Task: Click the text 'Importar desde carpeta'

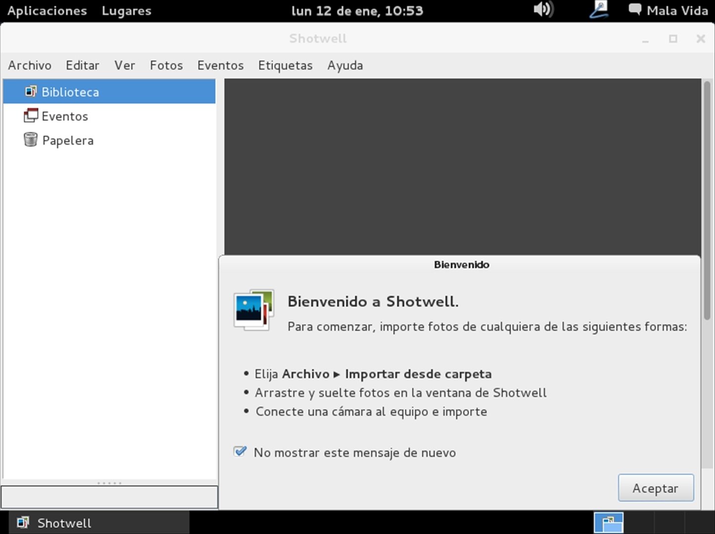Action: pos(418,374)
